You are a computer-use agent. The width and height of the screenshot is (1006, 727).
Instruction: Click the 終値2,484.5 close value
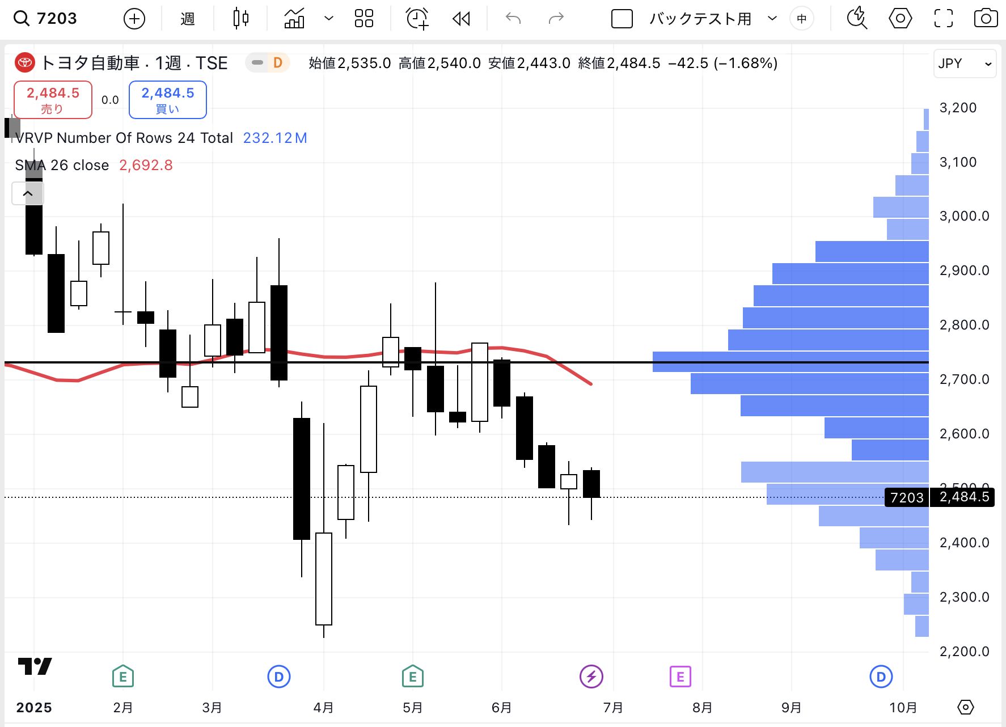619,63
